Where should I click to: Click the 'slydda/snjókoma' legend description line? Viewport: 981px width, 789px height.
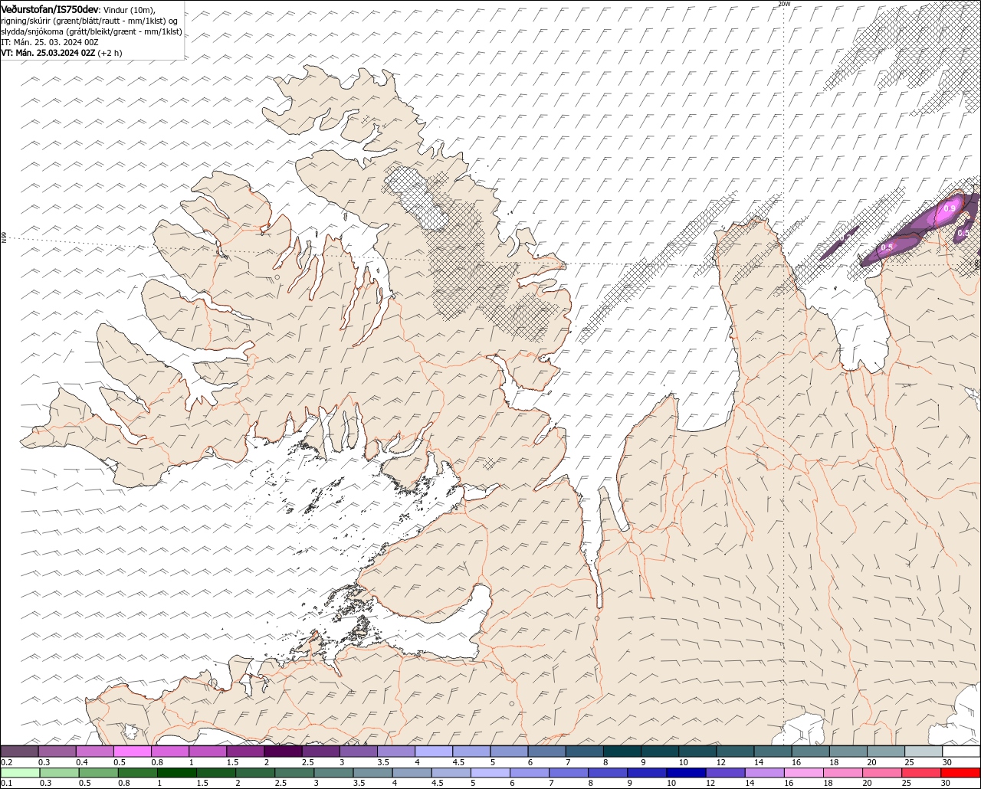click(91, 31)
